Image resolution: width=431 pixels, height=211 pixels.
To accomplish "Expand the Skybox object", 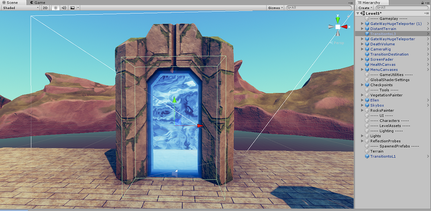I will (x=362, y=105).
